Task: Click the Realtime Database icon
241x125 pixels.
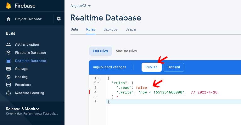Action: tap(8, 61)
